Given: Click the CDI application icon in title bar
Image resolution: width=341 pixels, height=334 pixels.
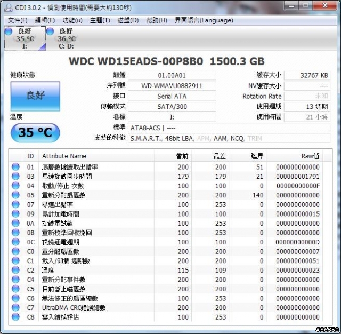Looking at the screenshot, I should (9, 7).
